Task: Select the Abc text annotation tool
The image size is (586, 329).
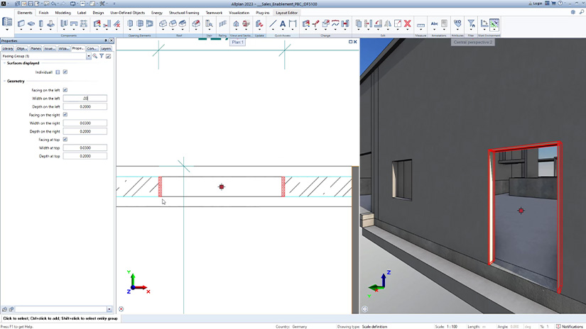Action: click(434, 24)
